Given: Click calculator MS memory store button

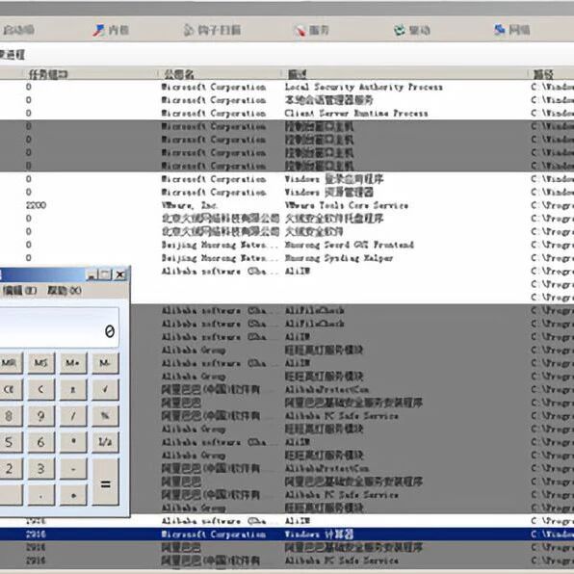Looking at the screenshot, I should click(x=41, y=363).
